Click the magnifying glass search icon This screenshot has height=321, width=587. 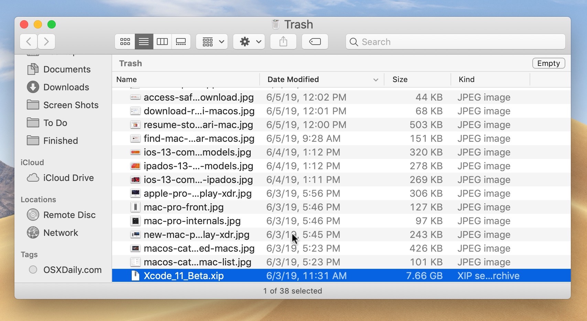[354, 42]
